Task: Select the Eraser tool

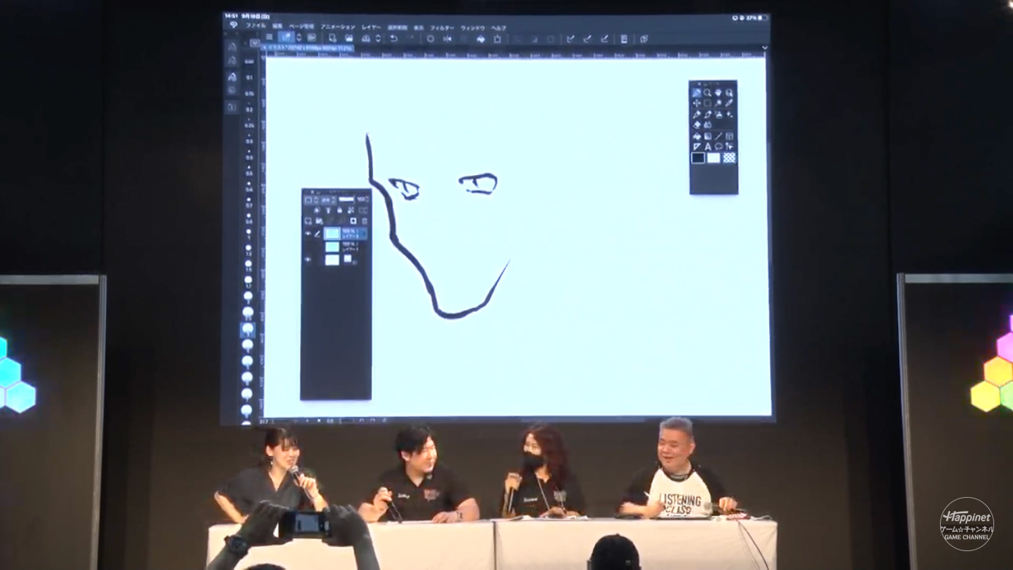Action: click(697, 125)
